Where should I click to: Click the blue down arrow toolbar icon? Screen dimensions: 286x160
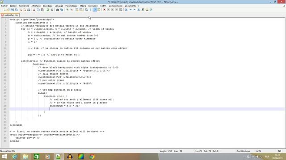point(135,10)
